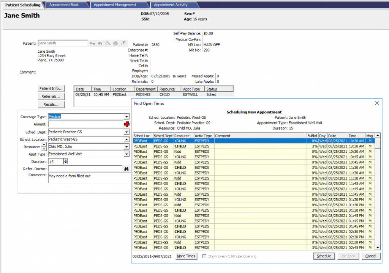Select the CHILD 01:30 PM open slot
The image size is (389, 273).
[254, 210]
